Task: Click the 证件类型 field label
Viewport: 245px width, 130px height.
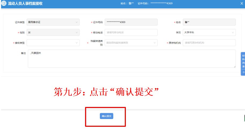Action: pyautogui.click(x=20, y=22)
